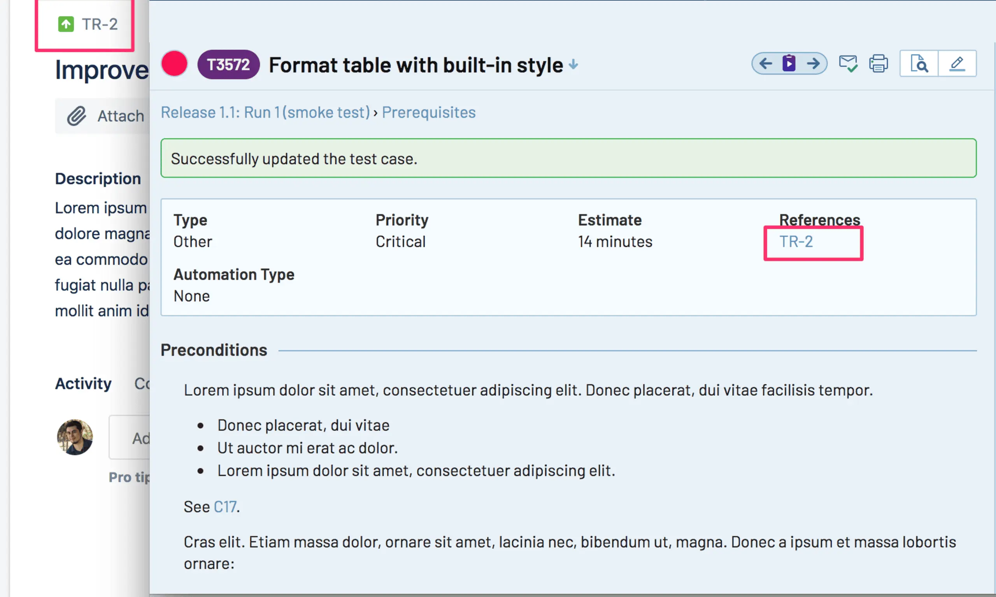Open the C17 case link
Viewport: 996px width, 597px height.
[x=225, y=506]
